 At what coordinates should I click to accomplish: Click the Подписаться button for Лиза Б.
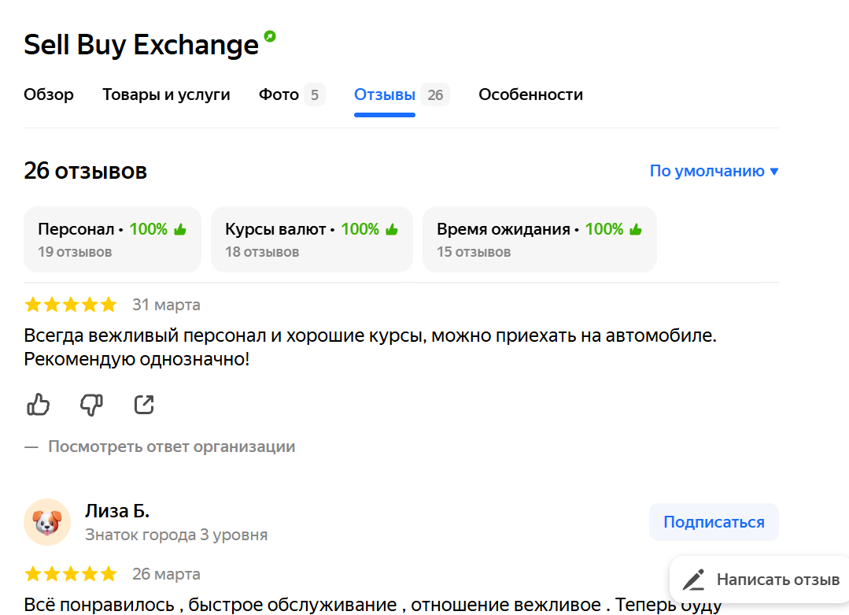coord(714,522)
